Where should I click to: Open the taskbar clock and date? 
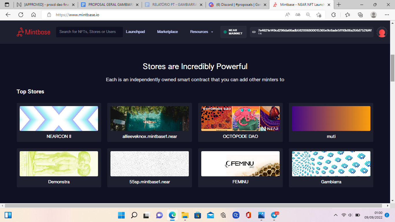[373, 215]
